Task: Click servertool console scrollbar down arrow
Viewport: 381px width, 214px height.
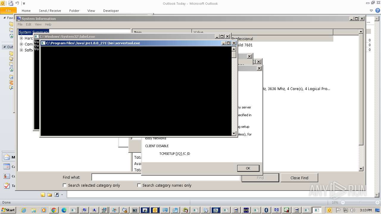Action: [x=234, y=134]
